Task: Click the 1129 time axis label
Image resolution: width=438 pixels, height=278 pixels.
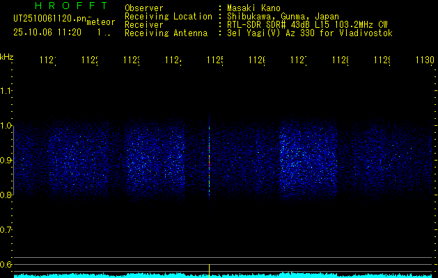Action: click(382, 60)
